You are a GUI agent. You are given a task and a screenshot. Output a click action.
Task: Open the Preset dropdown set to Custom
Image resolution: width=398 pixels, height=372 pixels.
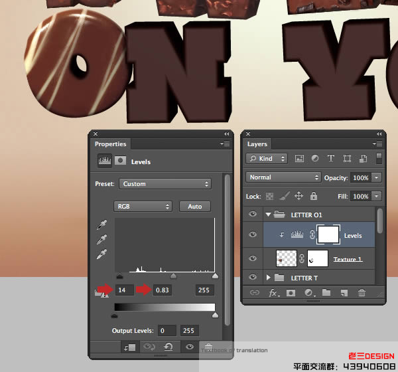point(165,184)
